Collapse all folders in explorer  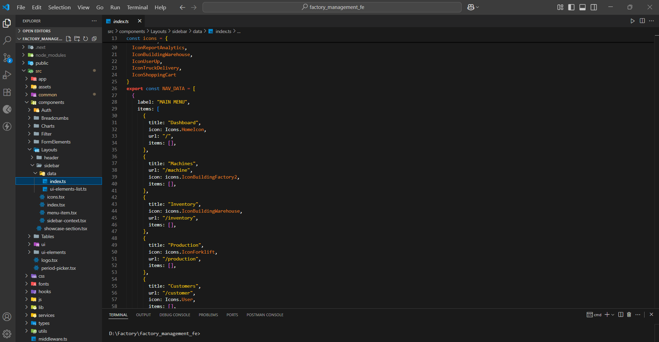(x=94, y=39)
